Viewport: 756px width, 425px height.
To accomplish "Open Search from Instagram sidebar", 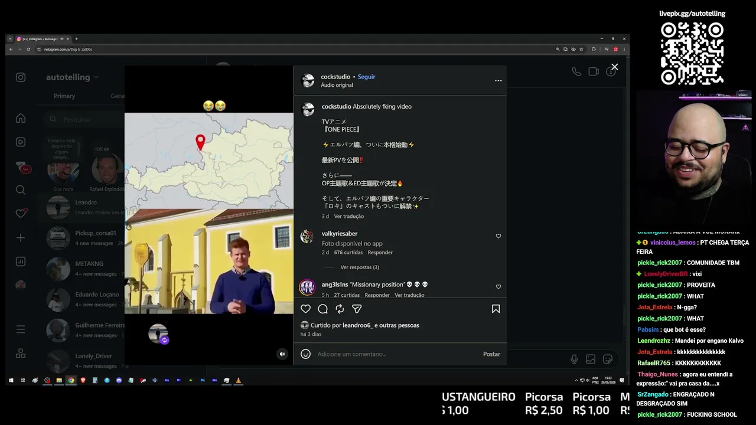I will click(21, 189).
